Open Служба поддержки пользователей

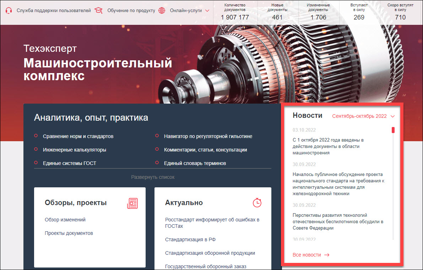coord(54,11)
